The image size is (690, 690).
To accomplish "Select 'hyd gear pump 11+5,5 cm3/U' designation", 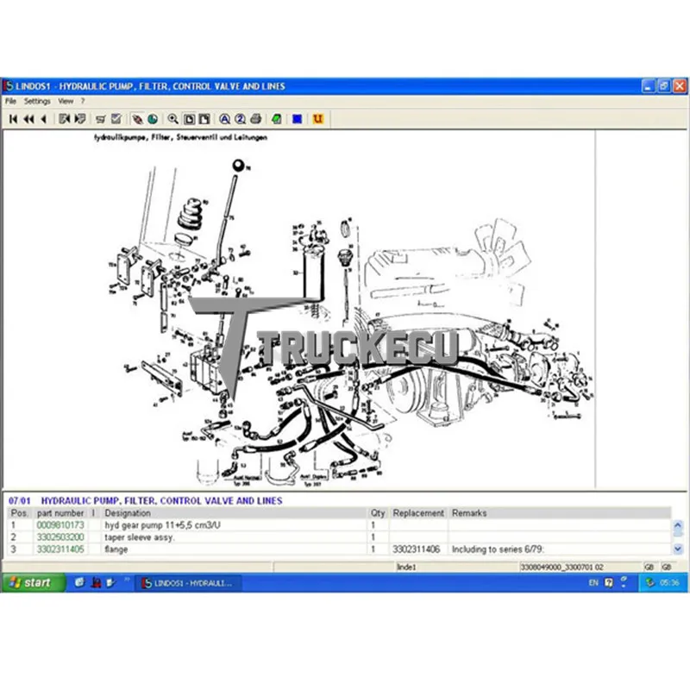I will (x=162, y=525).
